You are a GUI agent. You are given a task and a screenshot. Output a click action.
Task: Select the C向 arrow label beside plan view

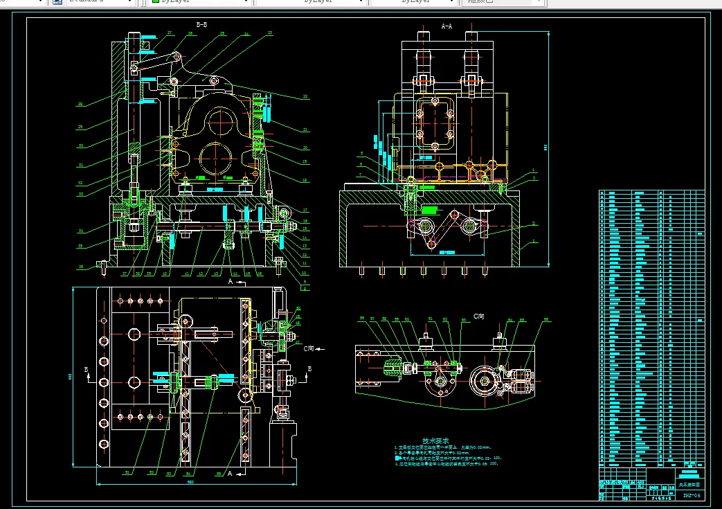pos(309,349)
